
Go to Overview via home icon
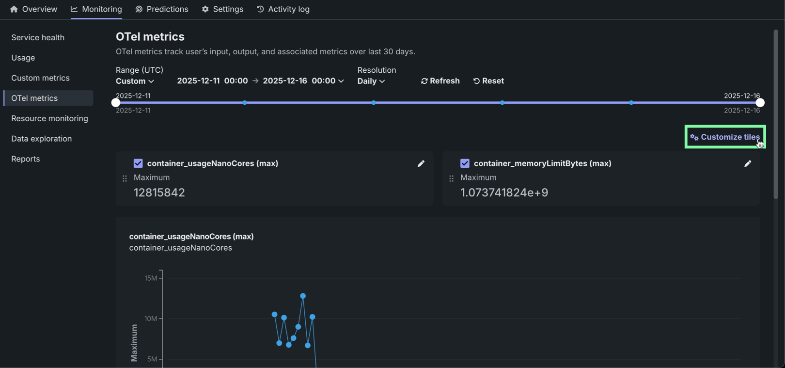(14, 9)
